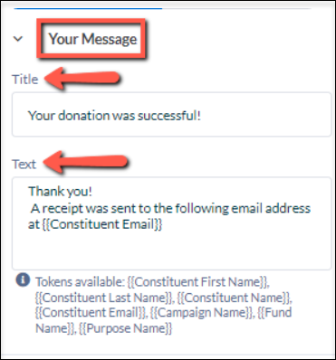This screenshot has width=336, height=360.
Task: Click the Text field label
Action: point(24,165)
